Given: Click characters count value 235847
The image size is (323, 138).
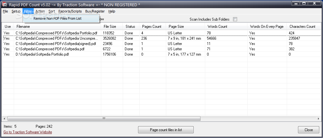Looking at the screenshot, I should [x=294, y=38].
